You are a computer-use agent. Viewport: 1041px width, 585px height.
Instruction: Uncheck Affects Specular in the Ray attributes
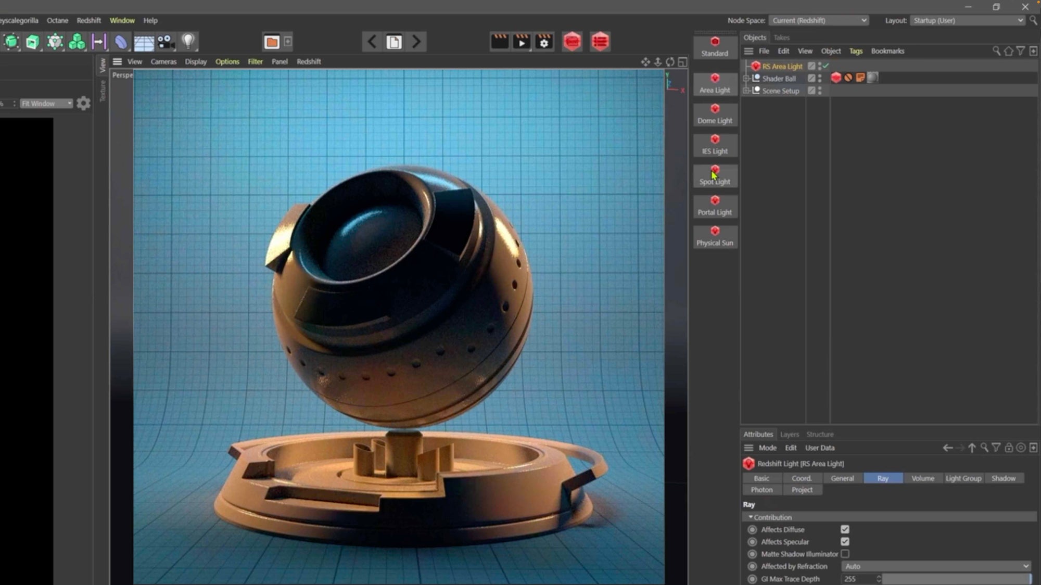844,541
